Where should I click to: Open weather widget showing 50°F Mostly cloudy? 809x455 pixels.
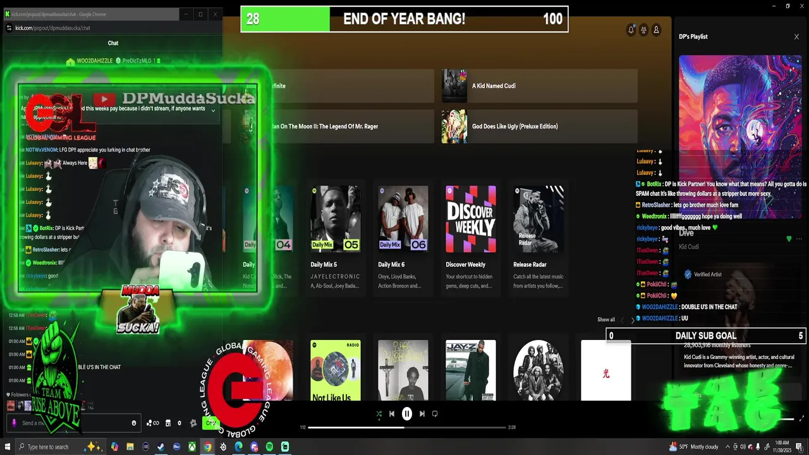pyautogui.click(x=693, y=447)
